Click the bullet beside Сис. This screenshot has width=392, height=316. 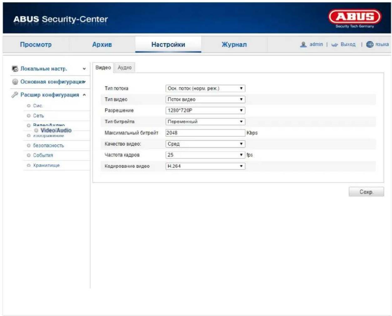29,106
